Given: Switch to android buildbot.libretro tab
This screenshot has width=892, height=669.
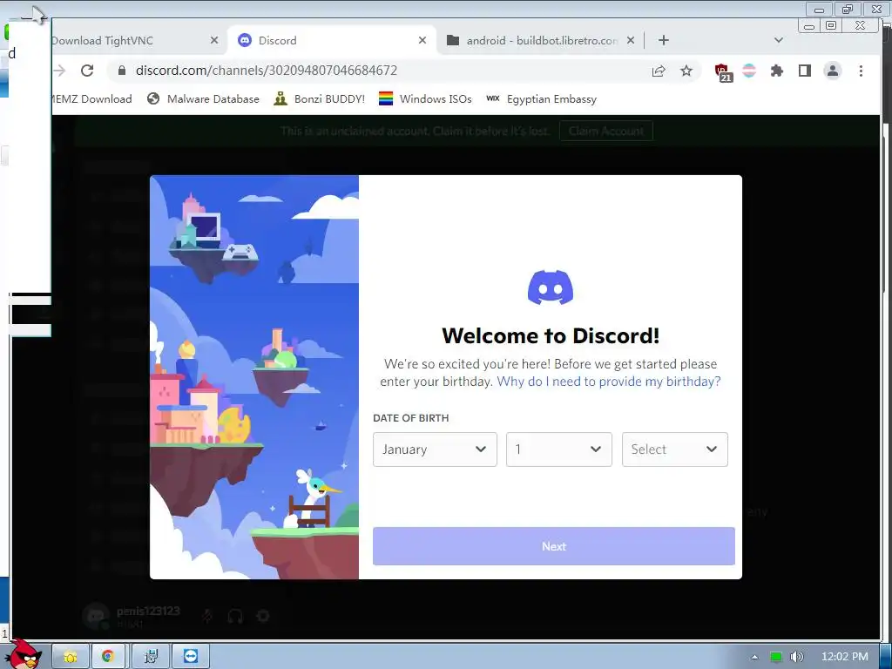Looking at the screenshot, I should [540, 40].
